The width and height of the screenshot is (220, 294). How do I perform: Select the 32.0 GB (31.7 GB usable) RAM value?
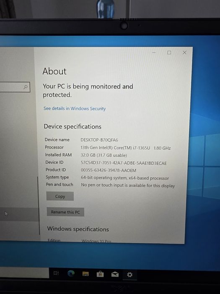(104, 155)
